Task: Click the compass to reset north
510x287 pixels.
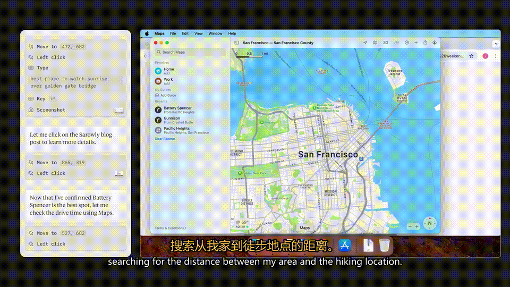Action: click(x=429, y=223)
